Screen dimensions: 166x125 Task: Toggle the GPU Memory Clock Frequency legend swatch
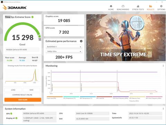[x=137, y=97]
